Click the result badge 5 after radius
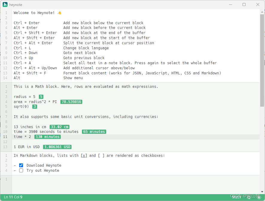Screen dimensions: 265x201 (x=41, y=97)
